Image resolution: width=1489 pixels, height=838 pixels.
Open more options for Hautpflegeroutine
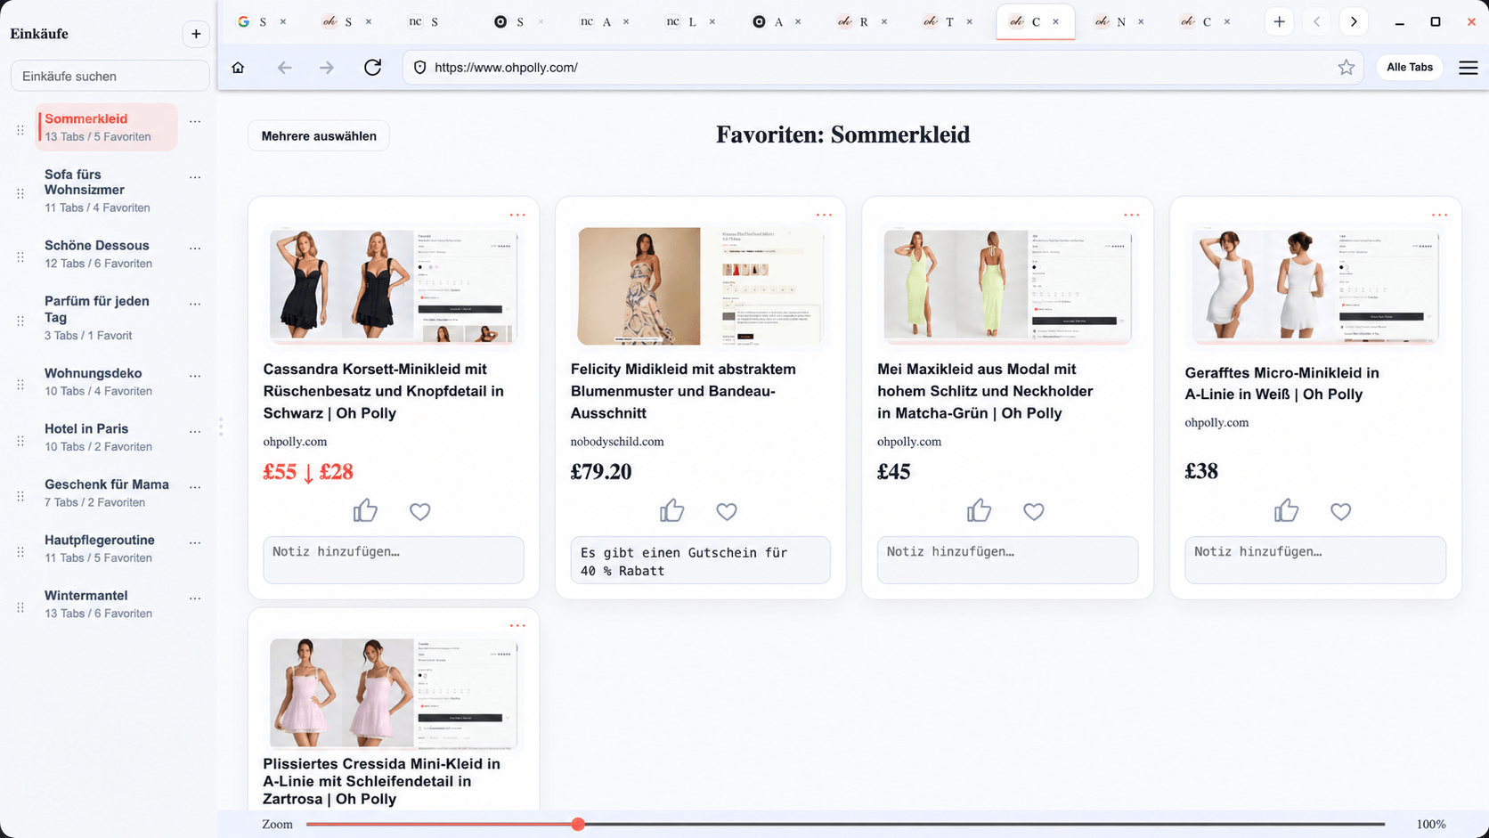(195, 542)
